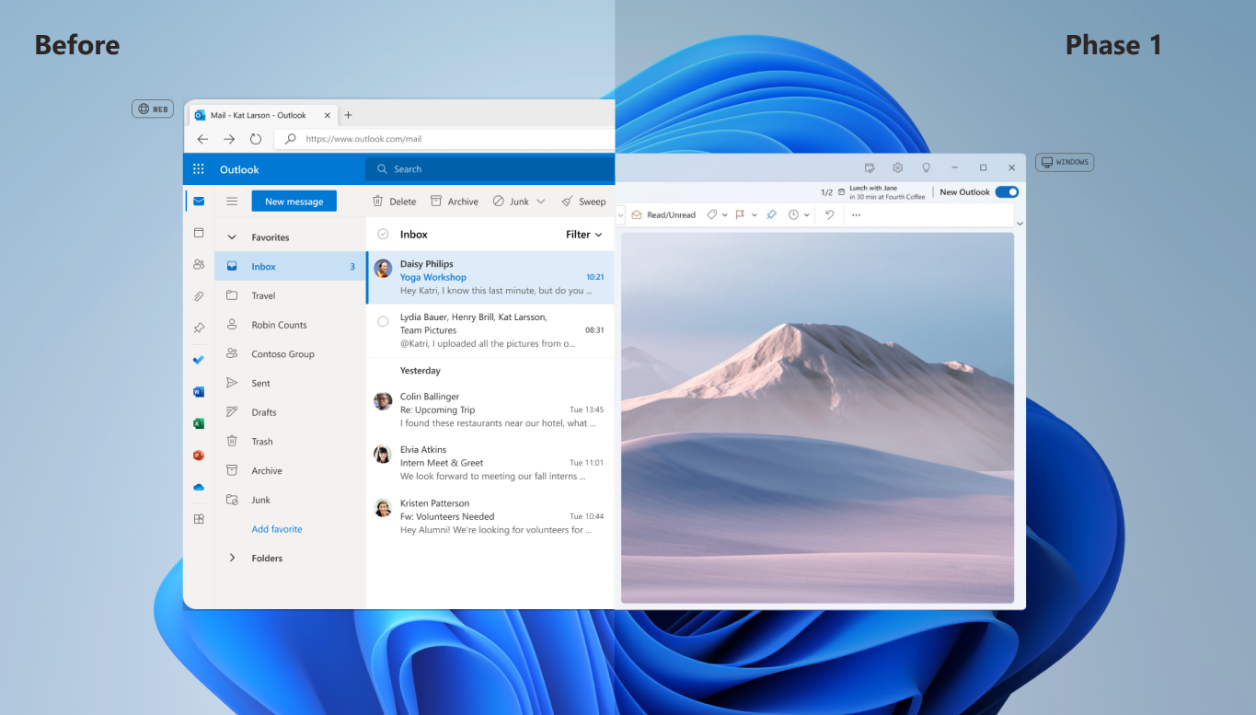Screen dimensions: 1256x715
Task: Open the More apps grid icon
Action: click(x=199, y=519)
